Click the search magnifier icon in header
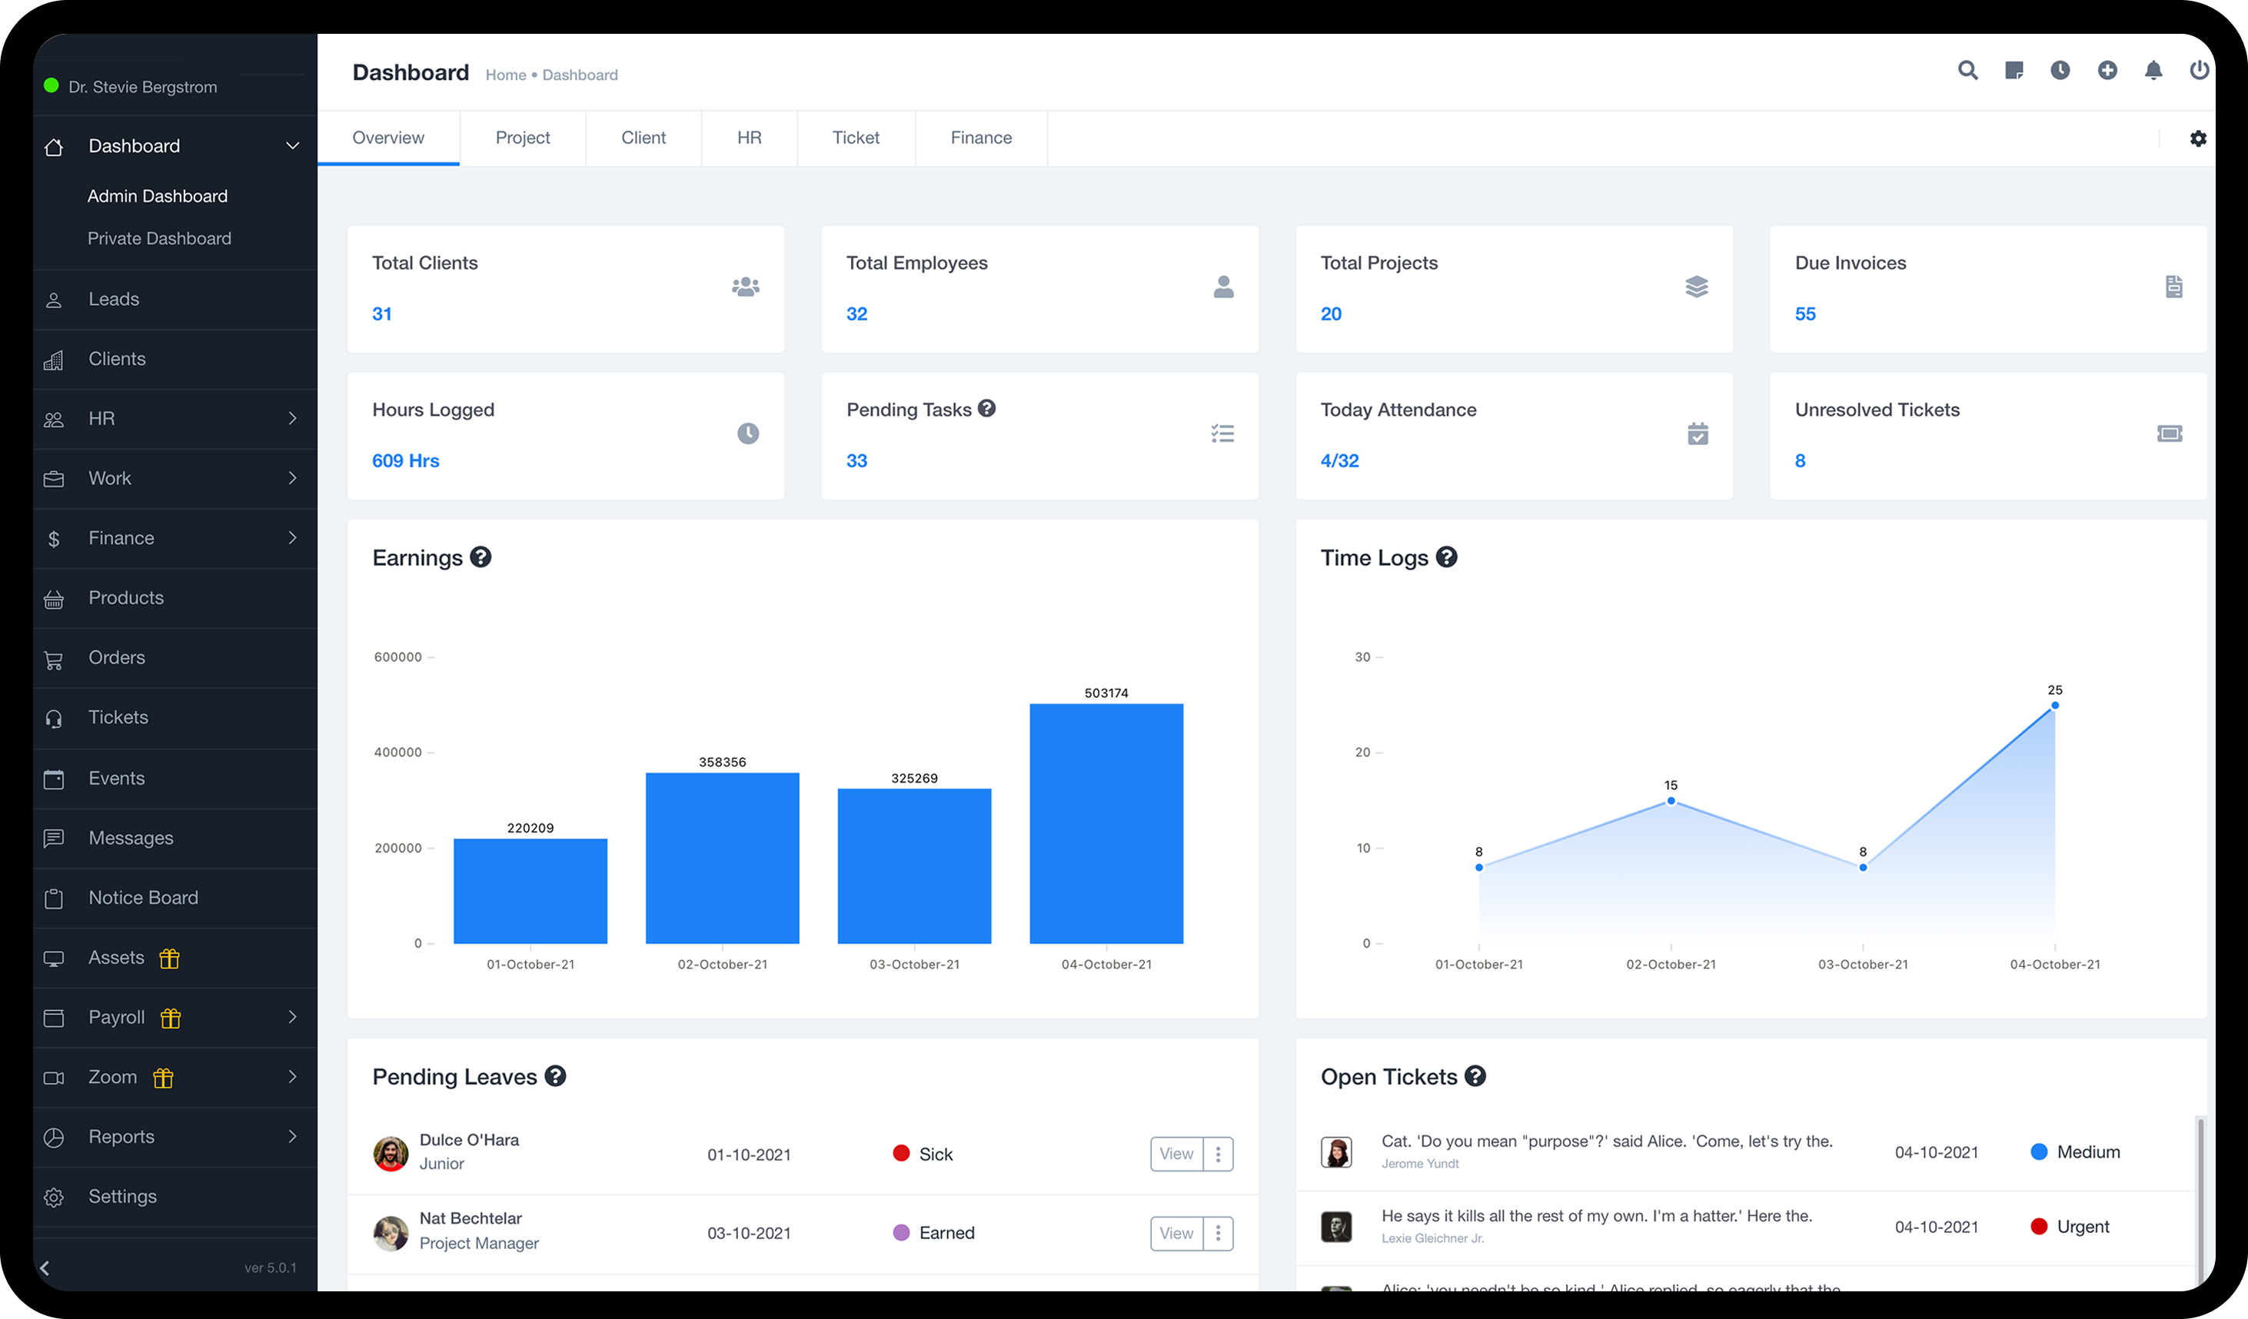The width and height of the screenshot is (2248, 1319). pos(1967,71)
